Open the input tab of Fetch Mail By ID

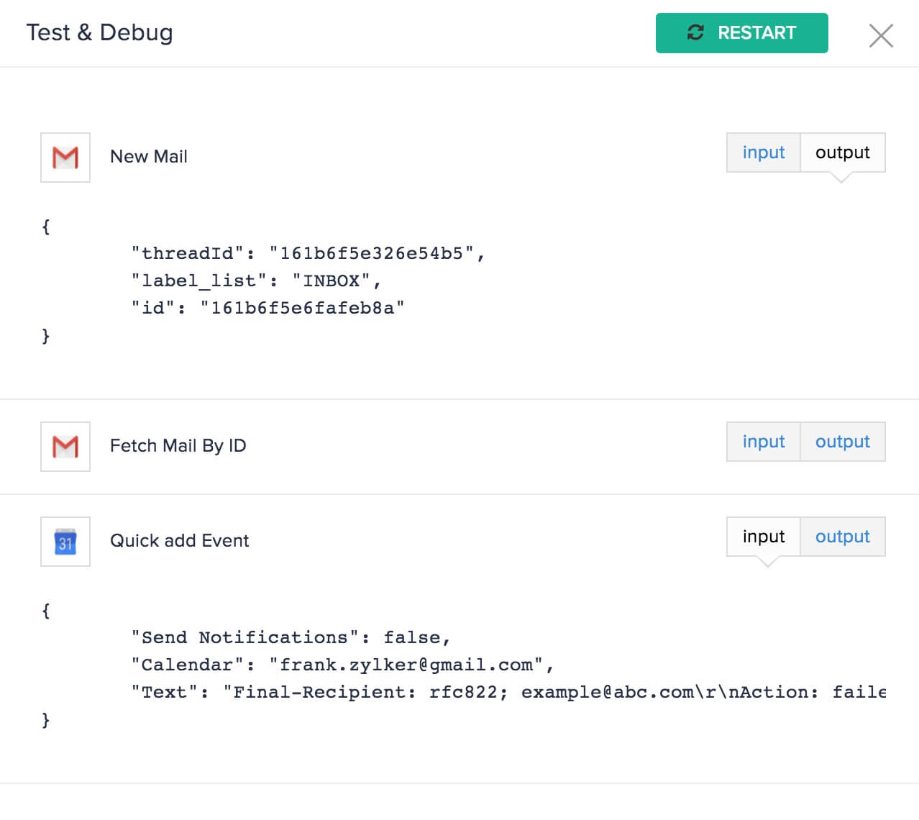(763, 442)
